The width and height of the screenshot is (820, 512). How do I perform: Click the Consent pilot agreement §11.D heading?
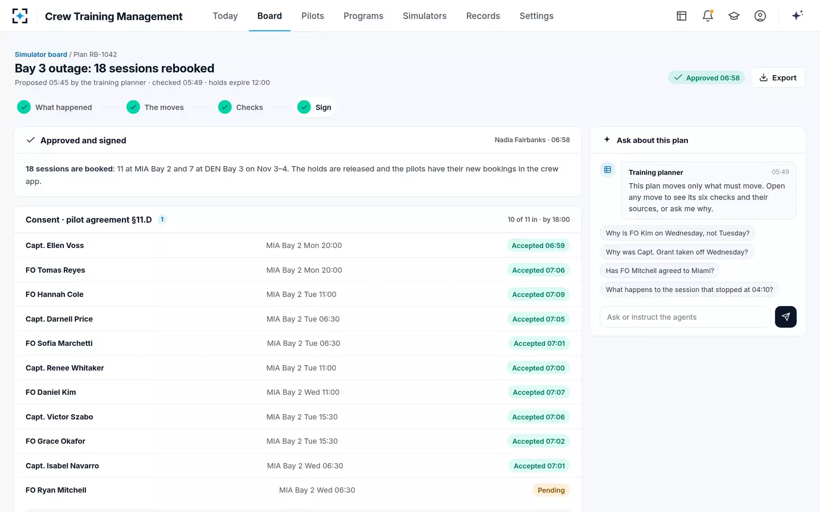pos(89,220)
